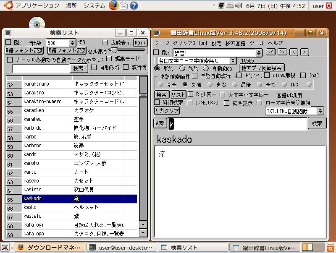This screenshot has height=253, width=336.
Task: Launch the mail client envelope icon
Action: (123, 5)
